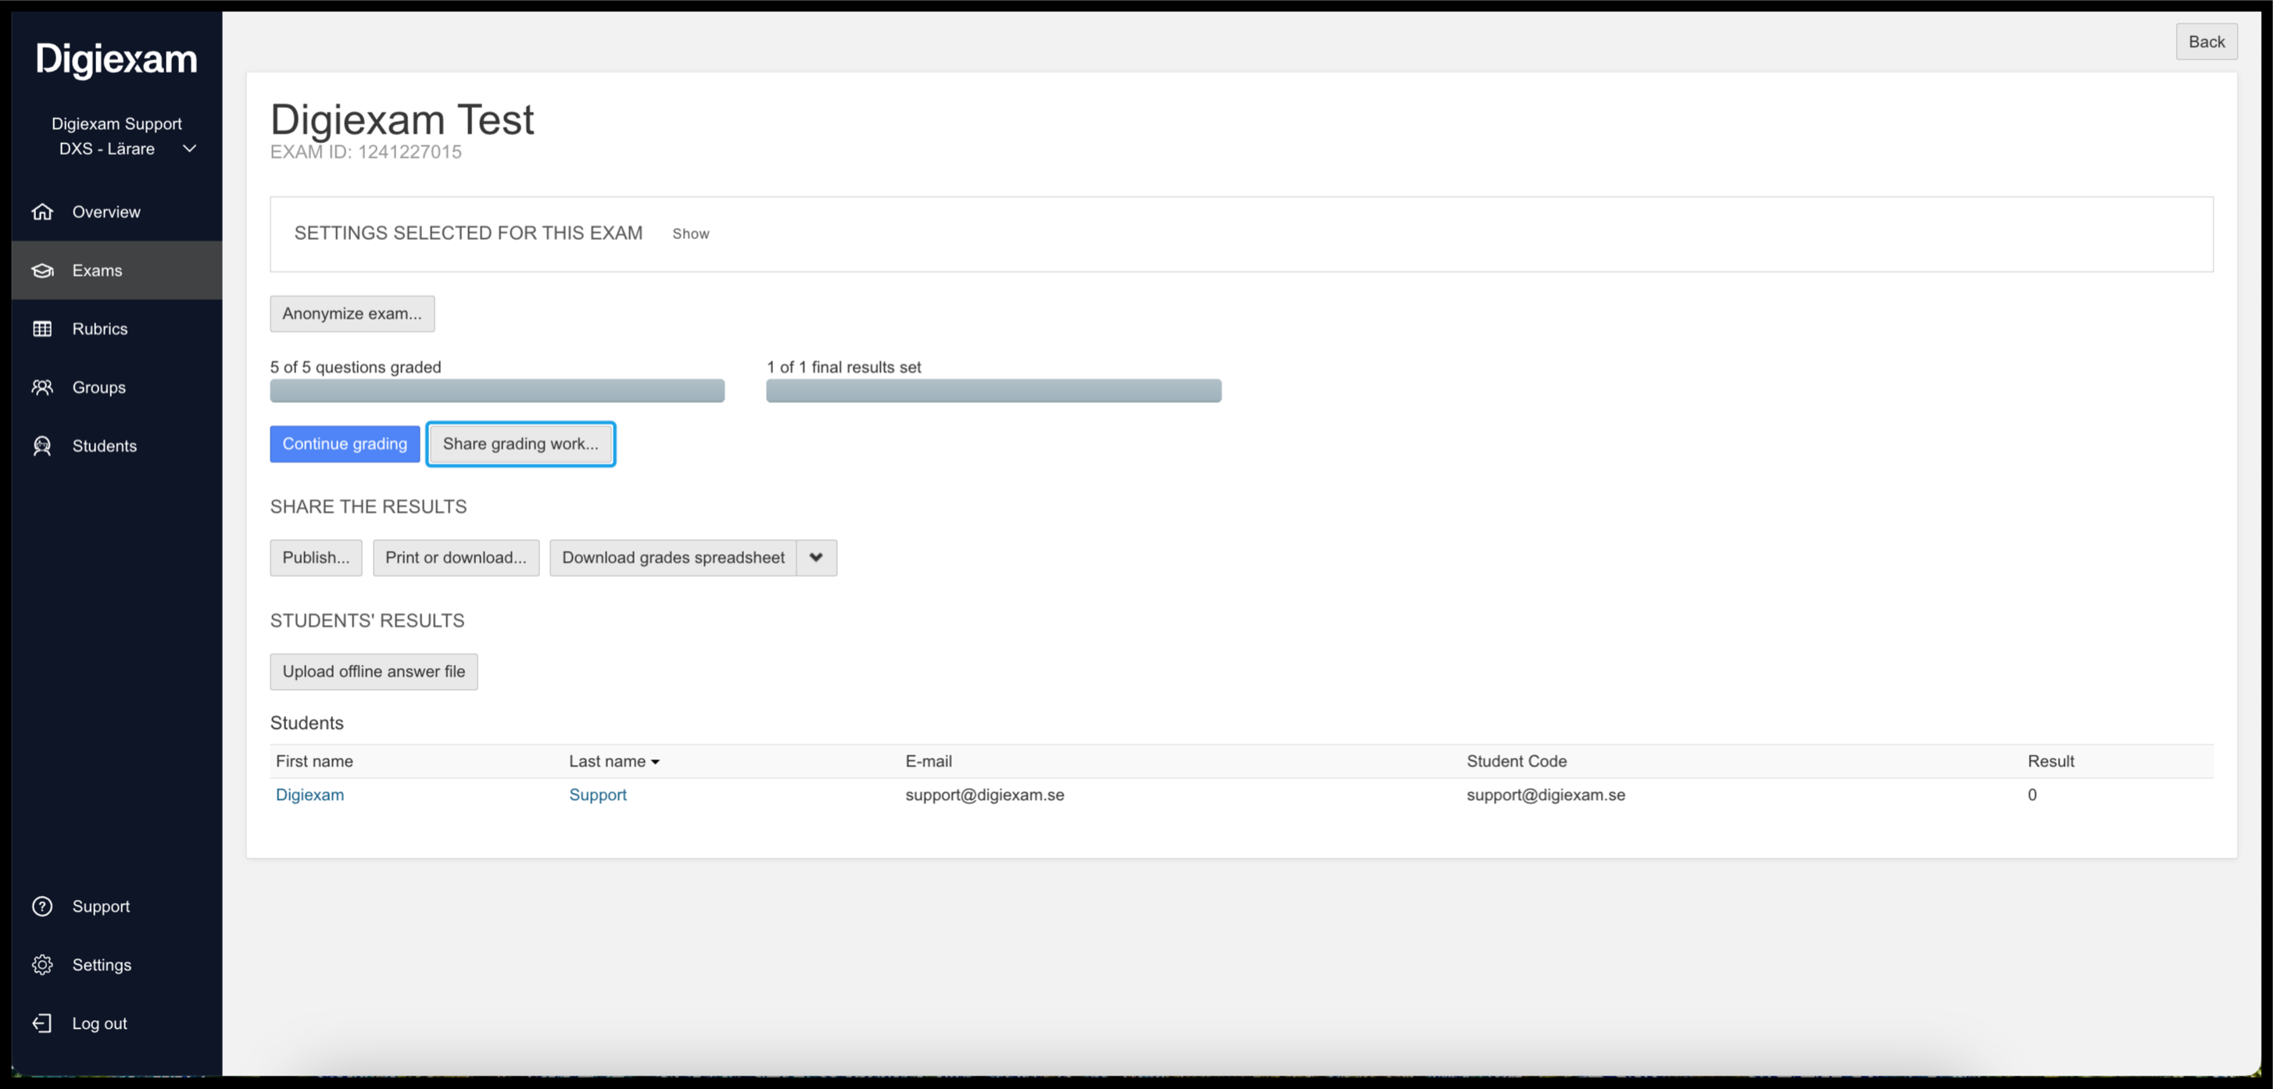Open the Support last name link
Image resolution: width=2273 pixels, height=1089 pixels.
(x=597, y=794)
